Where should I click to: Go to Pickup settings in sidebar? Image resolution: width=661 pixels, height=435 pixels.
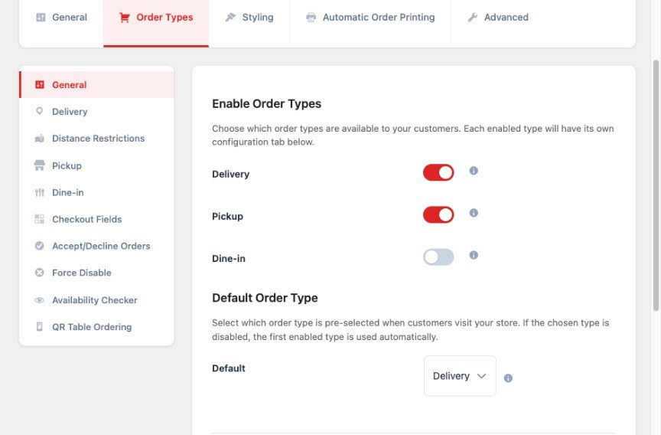point(96,165)
